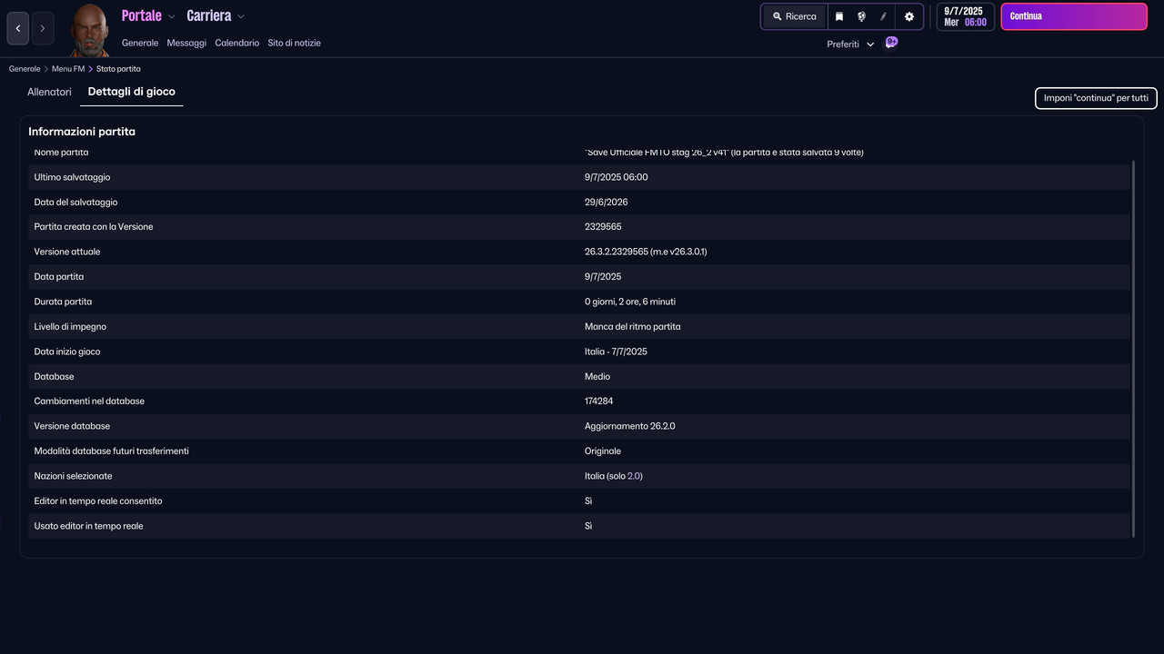Click Imponi "continua" per tutti button
The image size is (1164, 654).
pos(1096,98)
